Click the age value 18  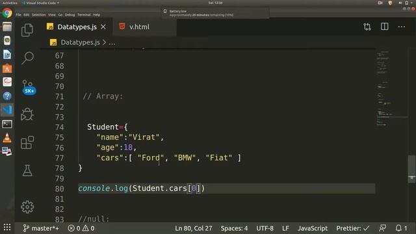click(128, 148)
